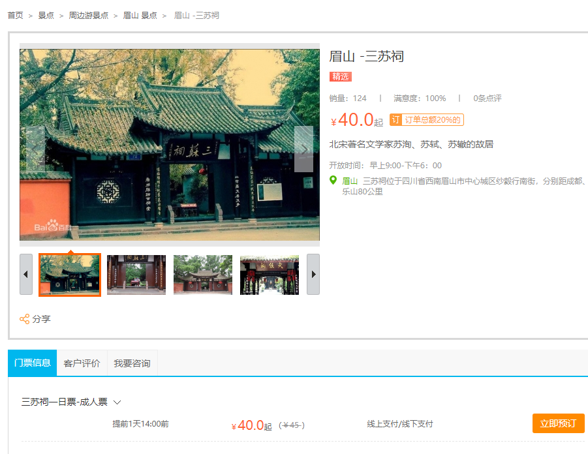Switch to the 客户评价 tab
This screenshot has height=454, width=588.
click(82, 363)
